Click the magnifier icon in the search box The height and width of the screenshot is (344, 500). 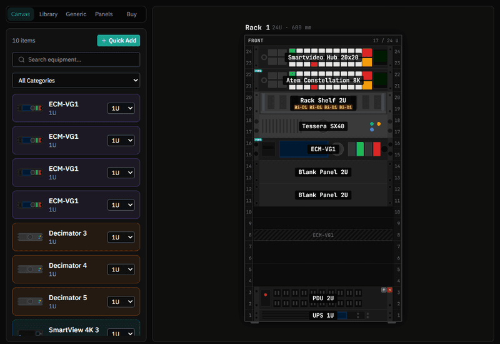point(21,59)
